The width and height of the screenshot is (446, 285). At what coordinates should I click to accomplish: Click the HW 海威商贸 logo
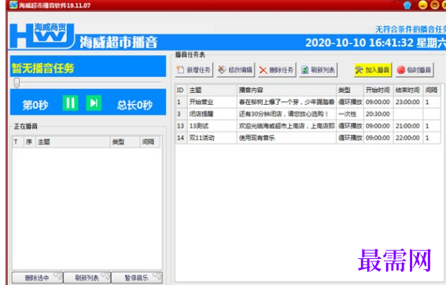pyautogui.click(x=42, y=35)
